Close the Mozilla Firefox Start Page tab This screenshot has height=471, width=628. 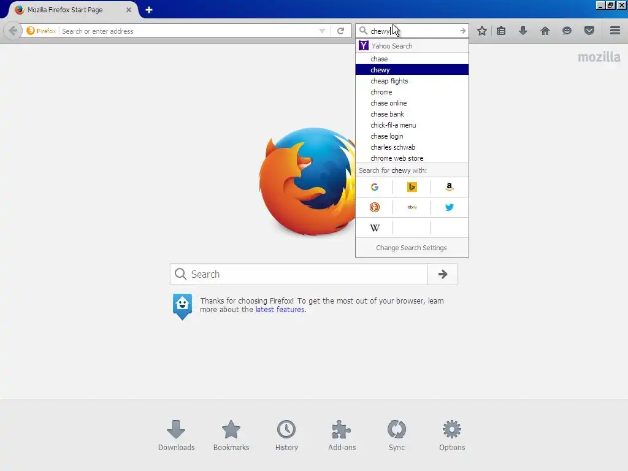click(129, 10)
